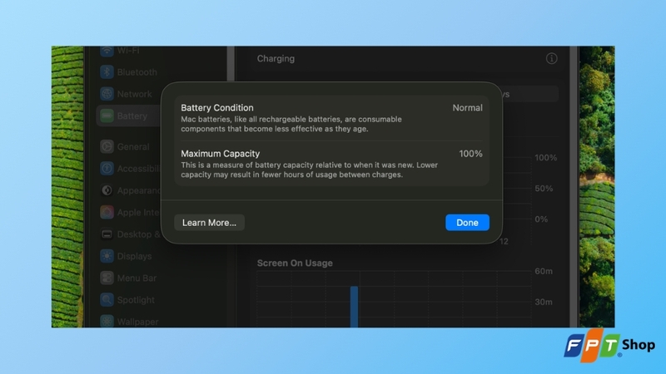The height and width of the screenshot is (374, 666).
Task: Select Menu Bar label in sidebar
Action: (x=137, y=278)
